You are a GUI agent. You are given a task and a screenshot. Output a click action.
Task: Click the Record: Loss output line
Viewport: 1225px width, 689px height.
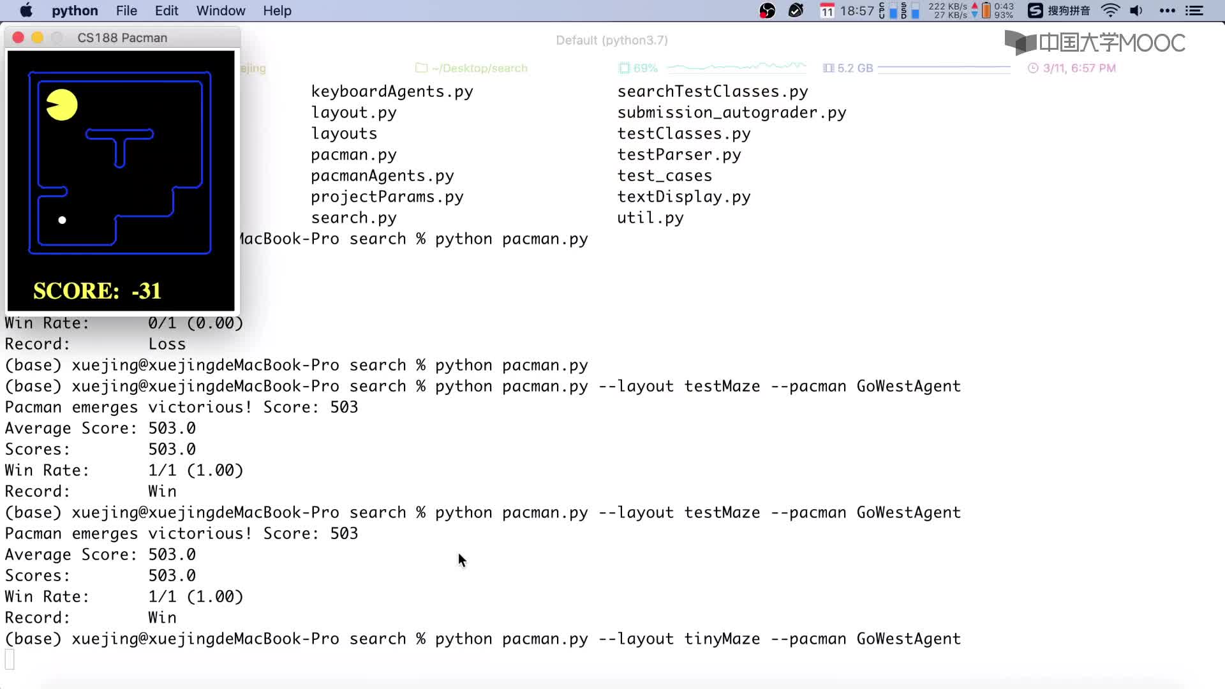pyautogui.click(x=95, y=344)
